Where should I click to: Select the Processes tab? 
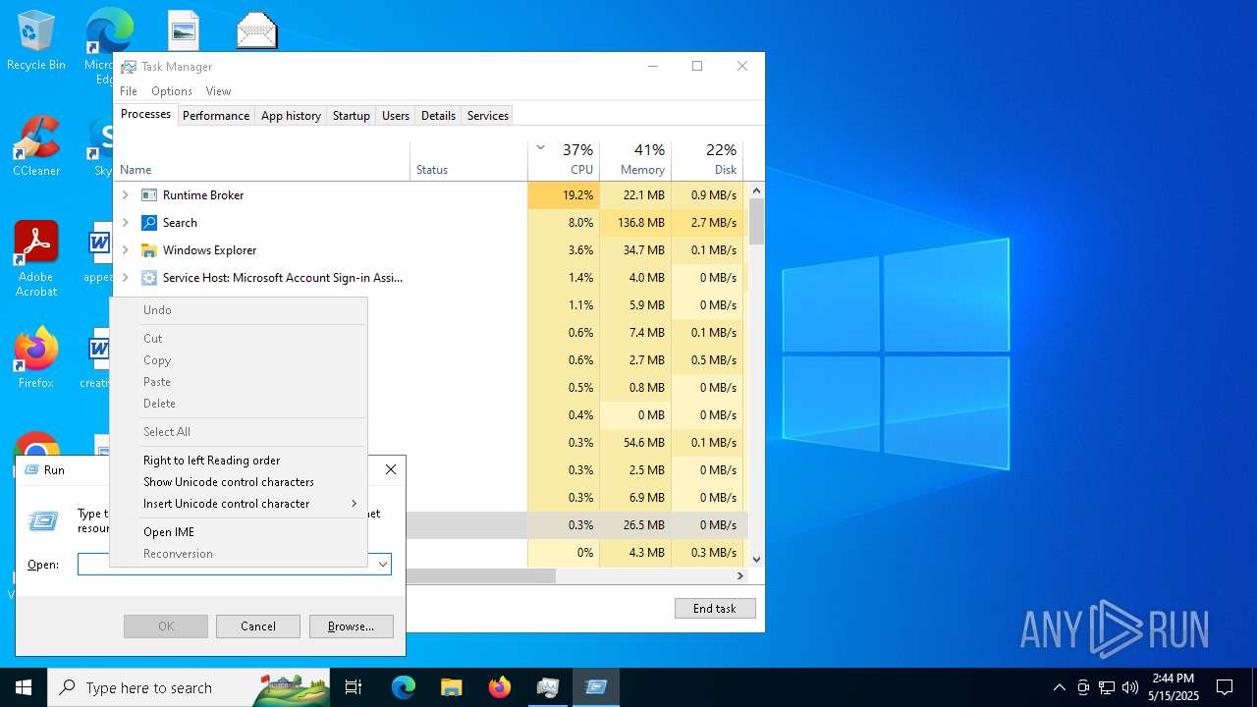pyautogui.click(x=145, y=114)
